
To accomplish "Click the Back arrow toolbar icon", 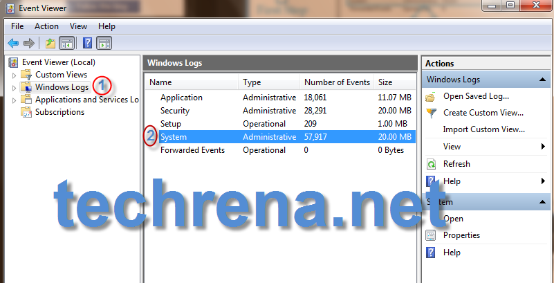I will point(13,44).
